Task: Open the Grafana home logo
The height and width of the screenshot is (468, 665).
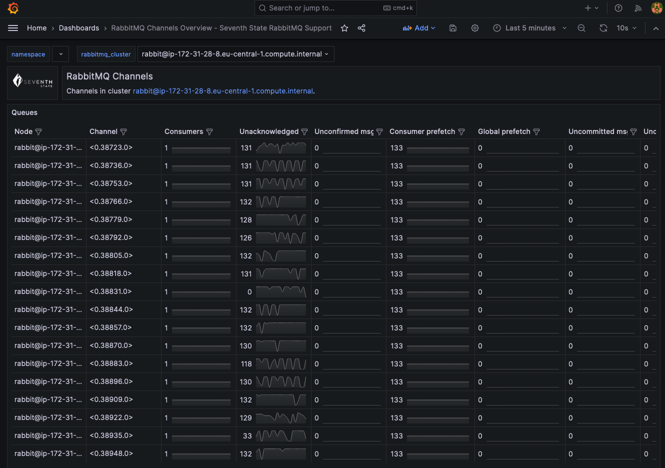Action: point(13,8)
